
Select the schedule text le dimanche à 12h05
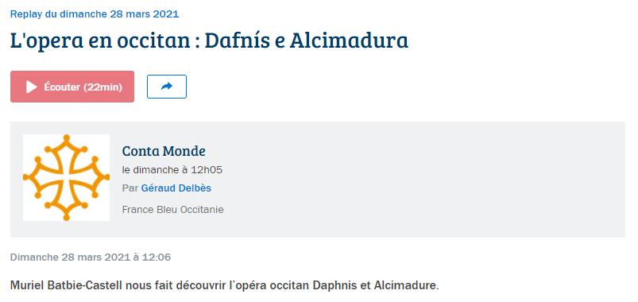(172, 170)
